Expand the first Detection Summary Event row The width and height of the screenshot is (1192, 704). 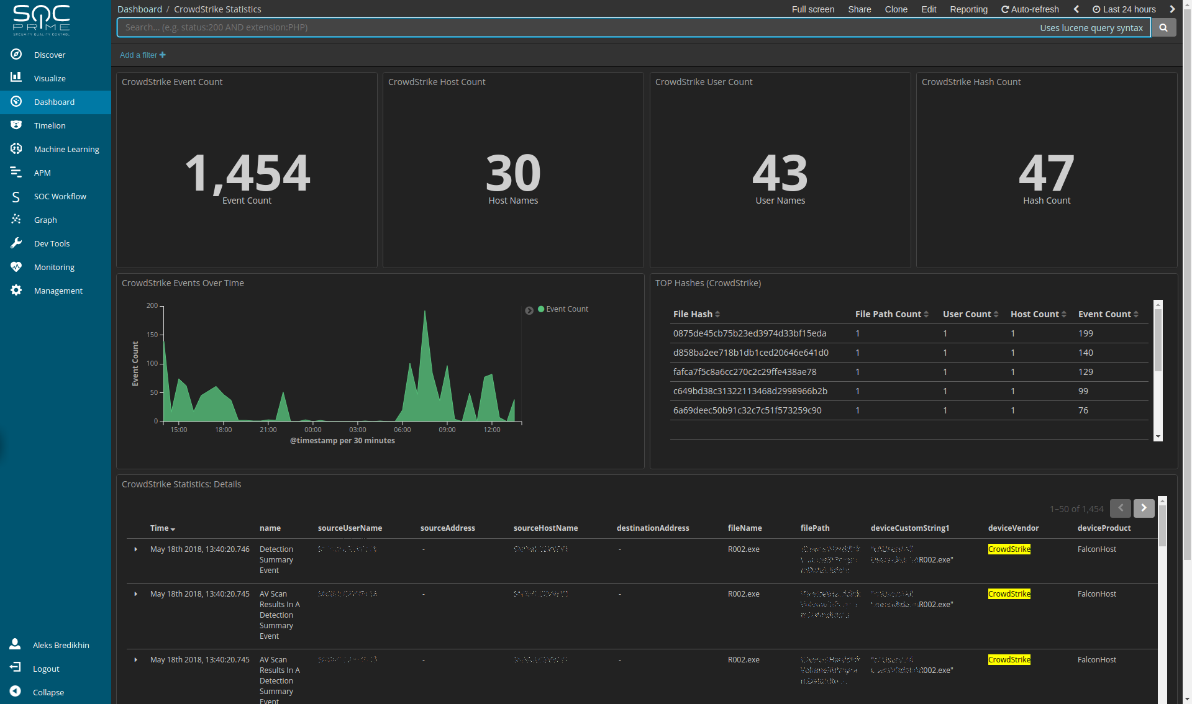tap(136, 549)
